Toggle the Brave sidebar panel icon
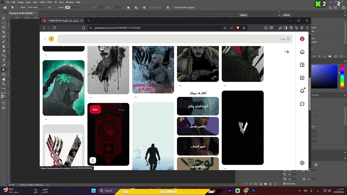347x195 pixels. click(285, 28)
